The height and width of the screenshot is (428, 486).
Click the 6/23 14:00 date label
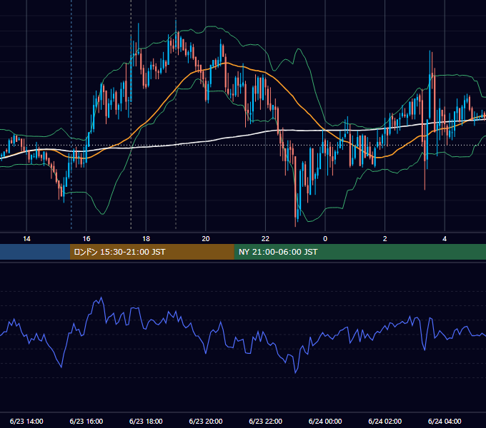[26, 421]
